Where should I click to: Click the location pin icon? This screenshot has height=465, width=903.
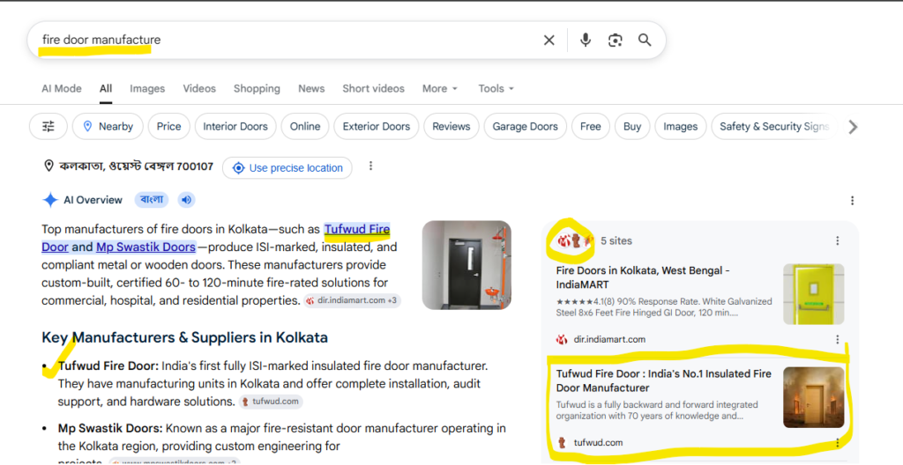49,166
